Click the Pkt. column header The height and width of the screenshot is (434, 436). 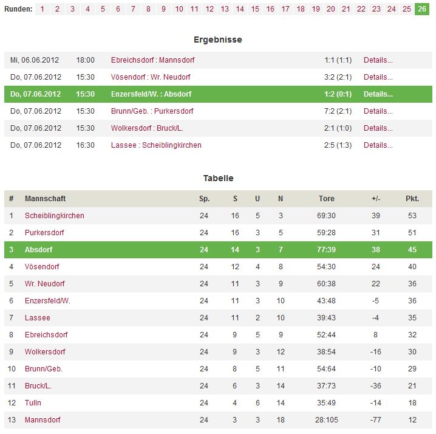pos(412,199)
